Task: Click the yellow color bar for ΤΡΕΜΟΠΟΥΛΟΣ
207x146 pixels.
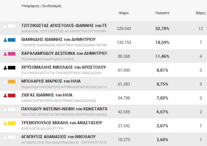Action: pyautogui.click(x=12, y=123)
